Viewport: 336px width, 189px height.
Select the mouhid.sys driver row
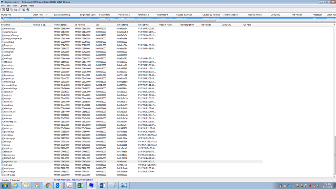[131, 29]
